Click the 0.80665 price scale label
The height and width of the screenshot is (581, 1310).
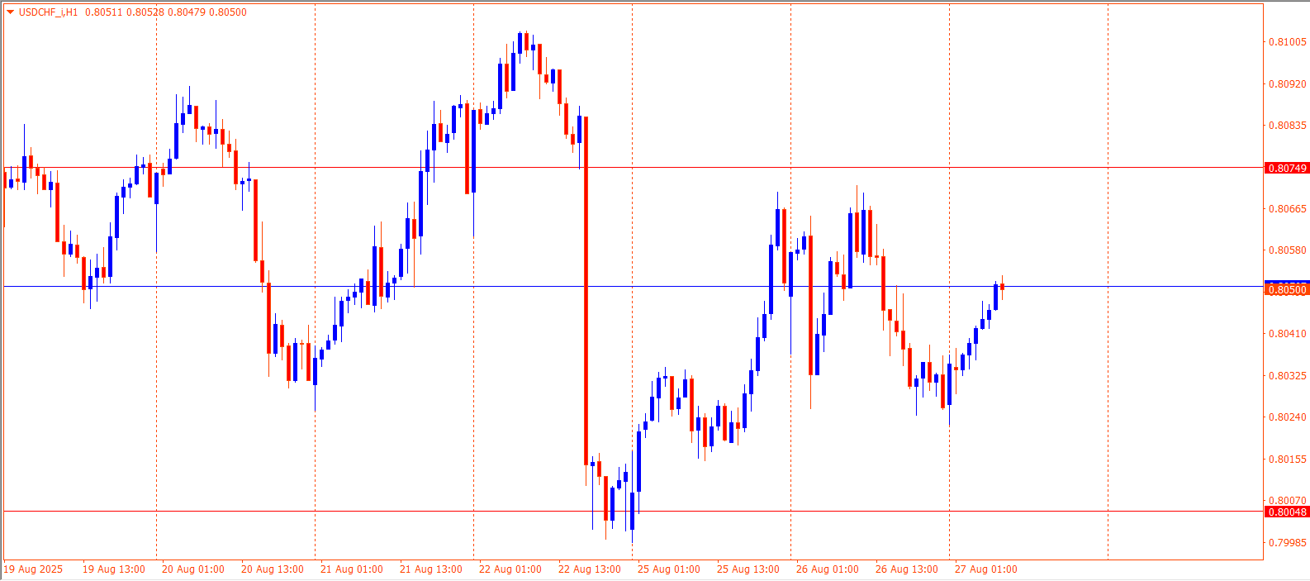(1288, 209)
